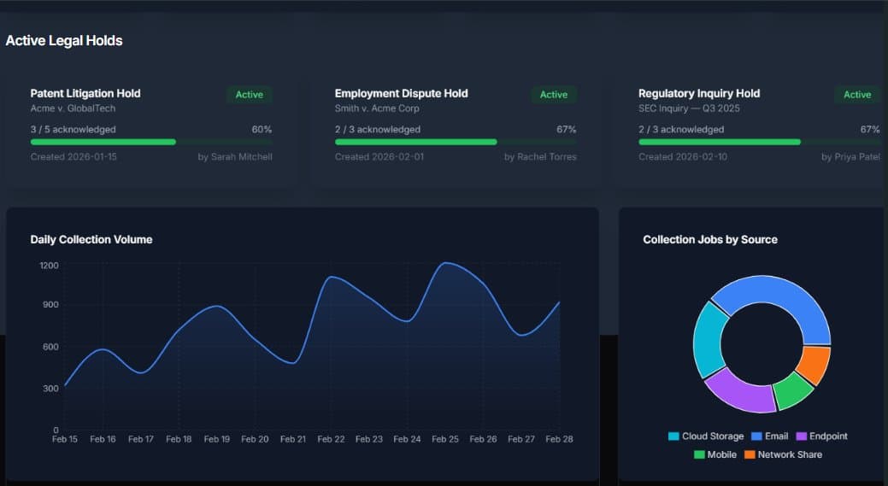Click the cyan Cloud Storage donut segment
The image size is (888, 486).
709,339
